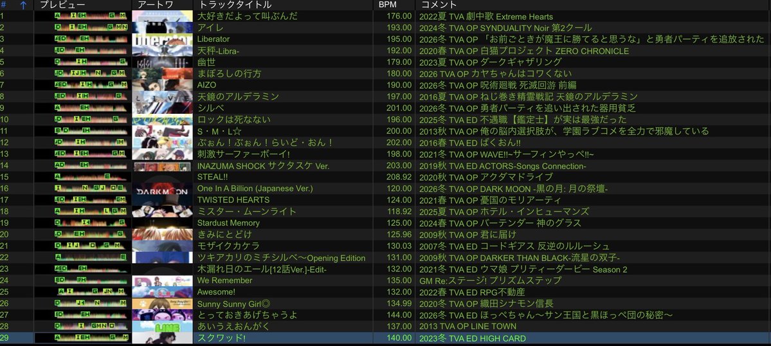
Task: Select track title S・M・L☆
Action: (221, 131)
